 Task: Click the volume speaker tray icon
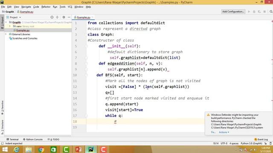pos(255,150)
